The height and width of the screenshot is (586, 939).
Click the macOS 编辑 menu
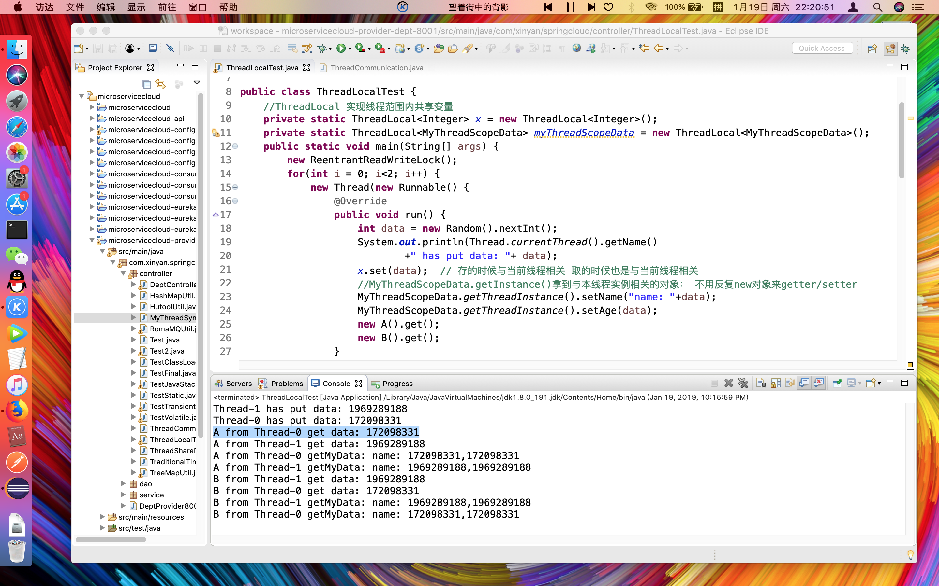tap(106, 7)
